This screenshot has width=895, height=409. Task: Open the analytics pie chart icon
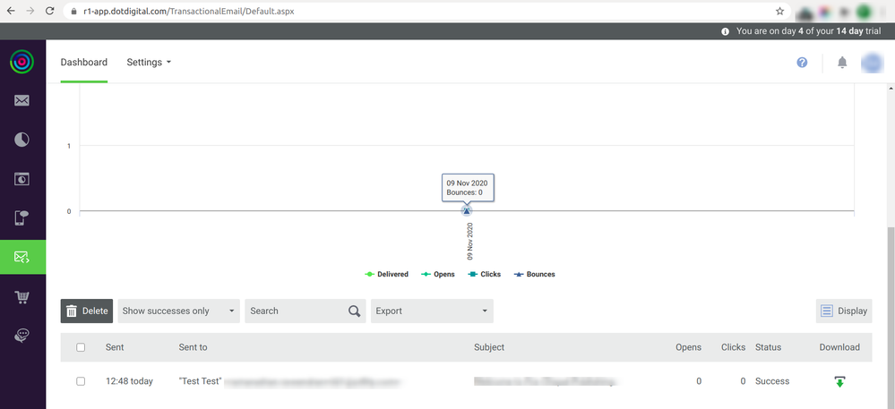click(x=22, y=140)
